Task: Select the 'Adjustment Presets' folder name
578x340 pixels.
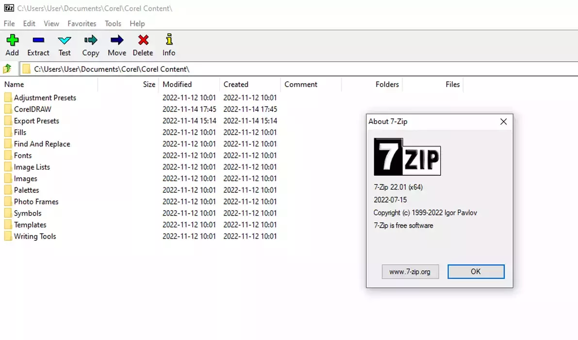Action: [x=45, y=97]
